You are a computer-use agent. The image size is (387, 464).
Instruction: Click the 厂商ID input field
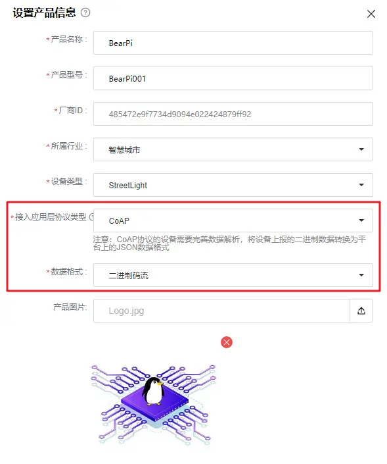pos(233,114)
